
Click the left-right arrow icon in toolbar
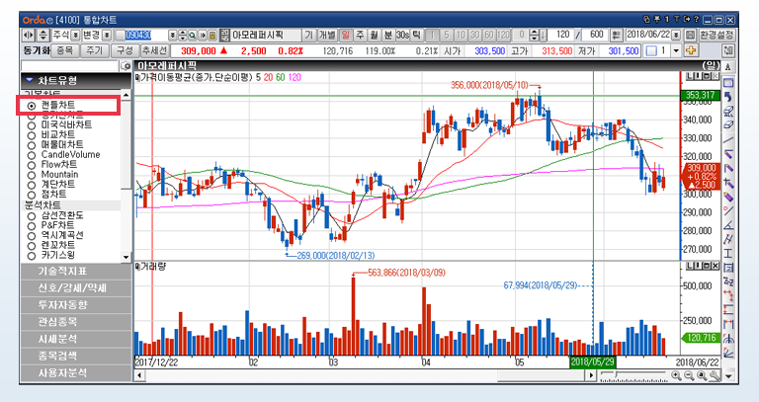click(28, 35)
